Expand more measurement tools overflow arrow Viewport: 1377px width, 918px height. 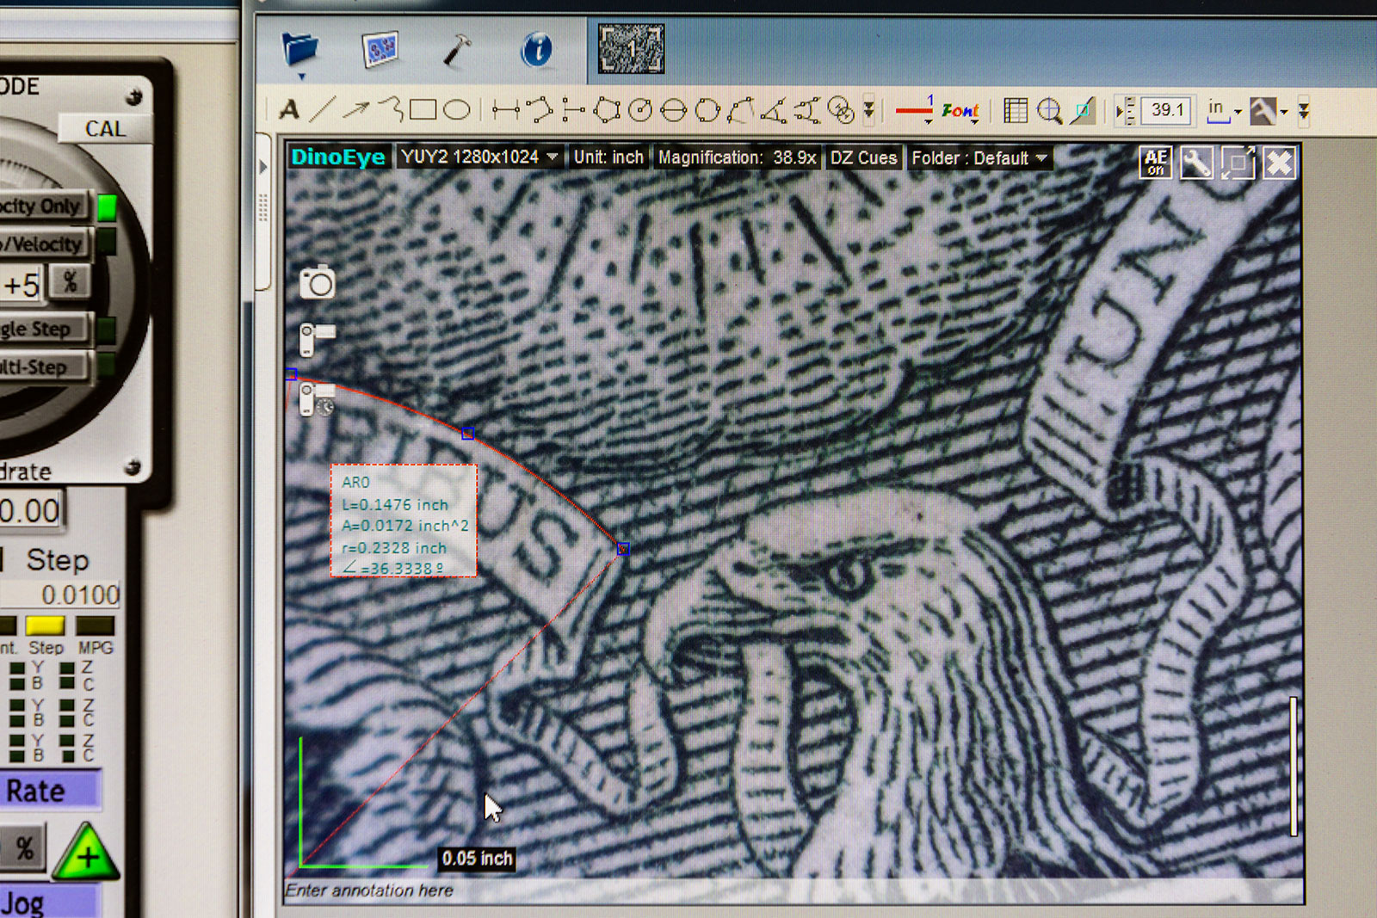869,110
